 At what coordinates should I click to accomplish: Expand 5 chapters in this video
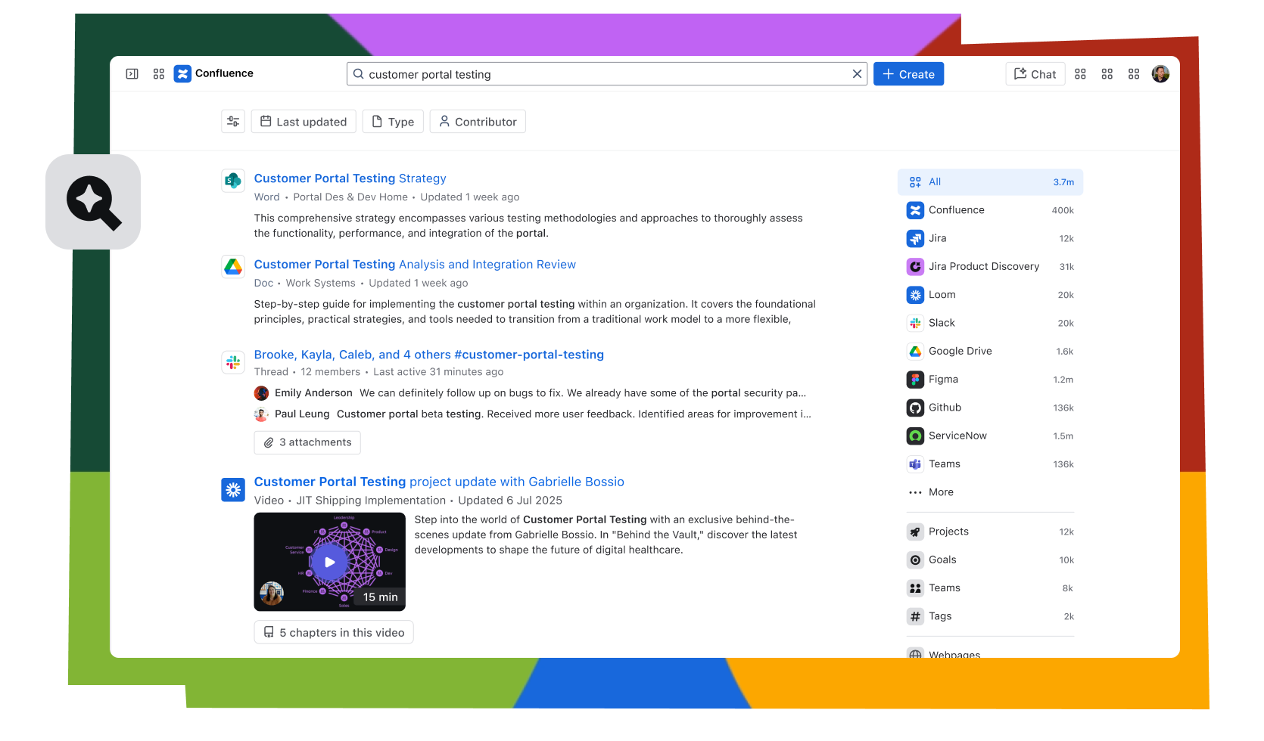tap(334, 633)
